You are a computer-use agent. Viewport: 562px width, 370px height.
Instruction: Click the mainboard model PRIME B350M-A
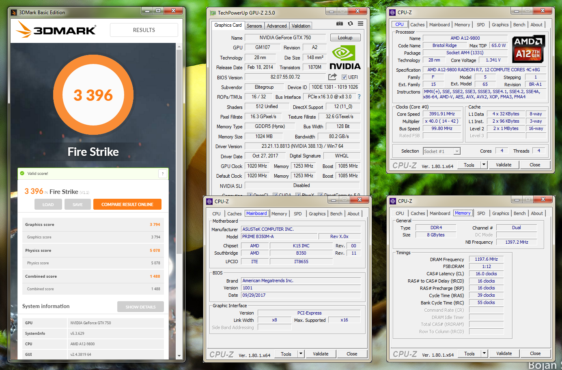pyautogui.click(x=279, y=236)
